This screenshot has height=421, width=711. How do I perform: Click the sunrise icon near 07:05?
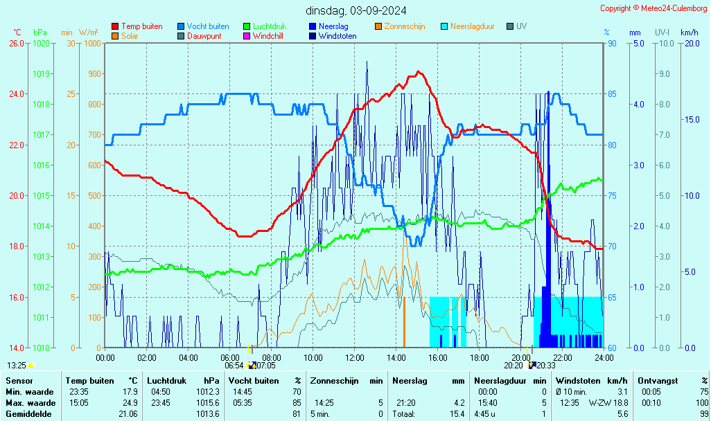(252, 365)
